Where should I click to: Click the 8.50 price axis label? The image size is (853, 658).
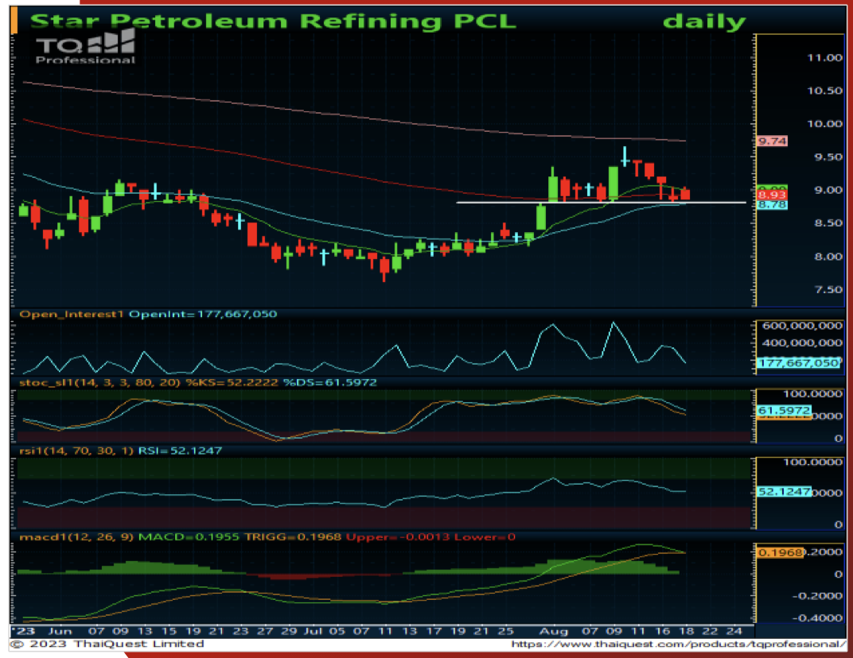[828, 223]
